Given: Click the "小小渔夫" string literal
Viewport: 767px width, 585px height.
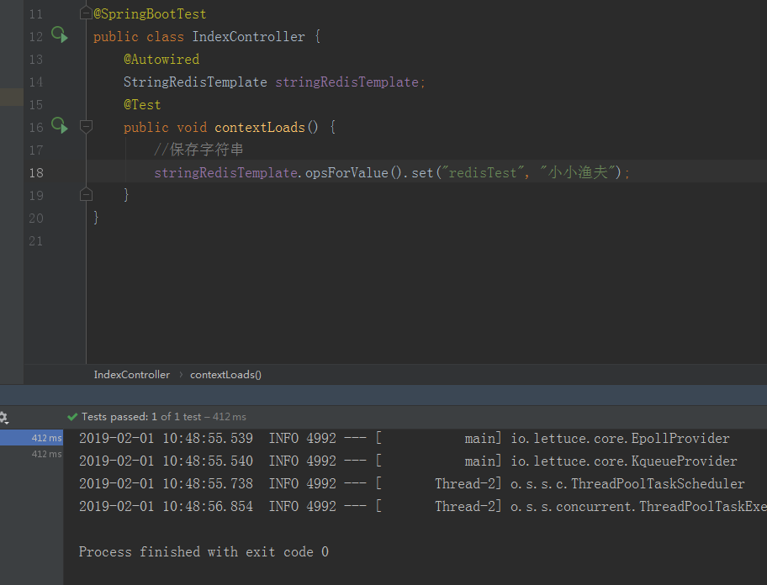Looking at the screenshot, I should (x=577, y=172).
